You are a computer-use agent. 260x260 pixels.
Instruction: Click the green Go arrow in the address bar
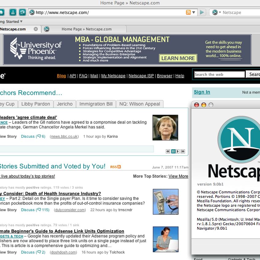(x=202, y=12)
